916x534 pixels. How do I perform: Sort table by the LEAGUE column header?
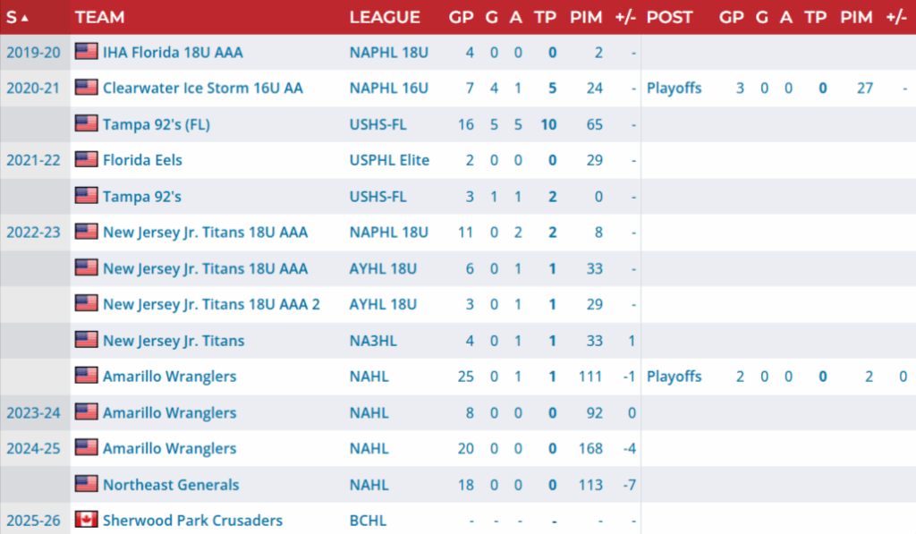[385, 17]
